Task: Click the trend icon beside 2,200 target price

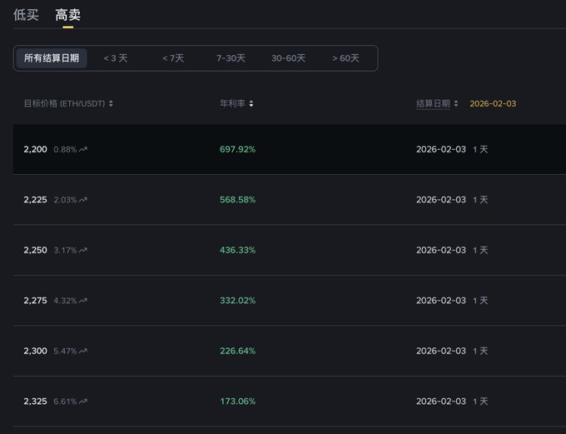Action: pos(83,150)
